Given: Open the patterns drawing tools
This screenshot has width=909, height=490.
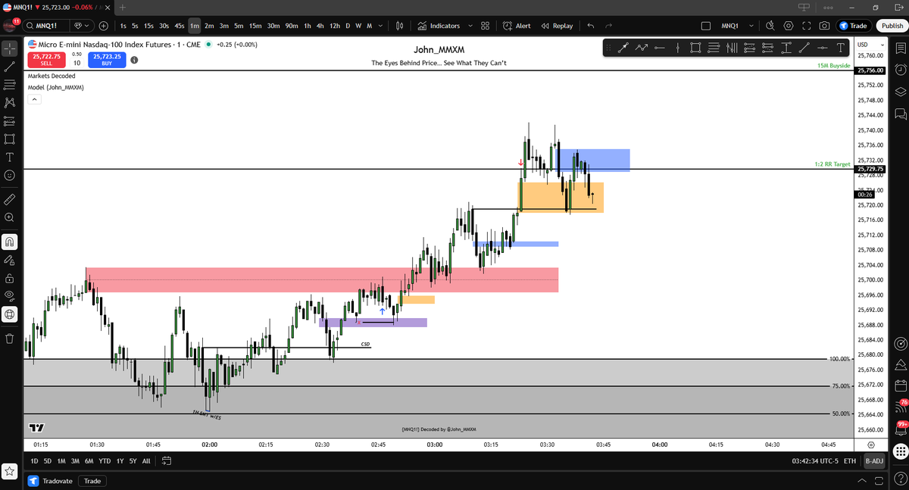Looking at the screenshot, I should click(10, 102).
